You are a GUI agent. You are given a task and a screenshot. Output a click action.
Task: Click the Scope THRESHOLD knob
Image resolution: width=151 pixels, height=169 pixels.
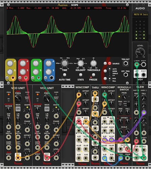[94, 63]
